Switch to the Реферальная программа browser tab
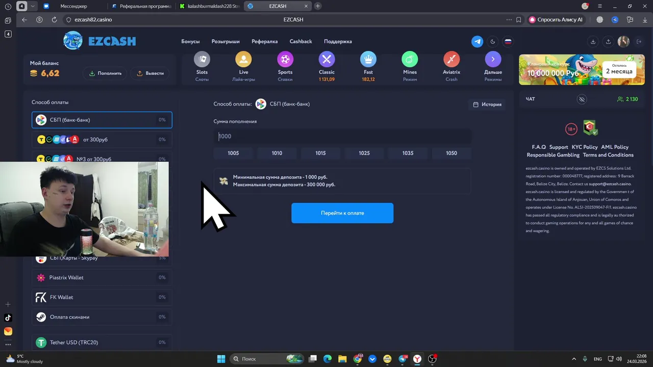Screen dimensions: 653x367 point(141,6)
